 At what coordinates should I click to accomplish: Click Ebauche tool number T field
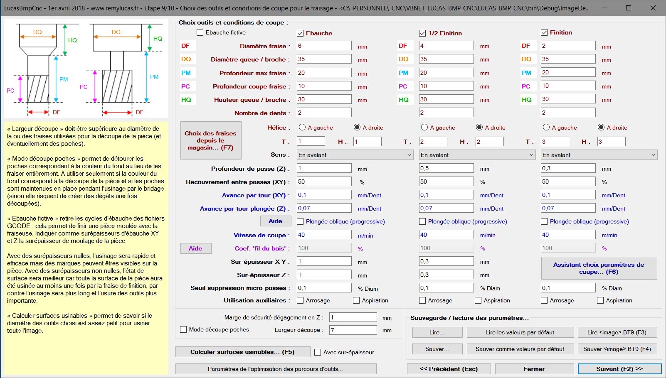tap(311, 141)
